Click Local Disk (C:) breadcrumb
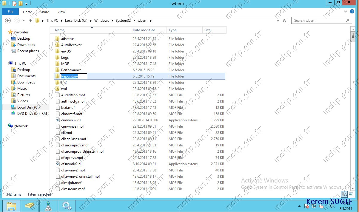This screenshot has width=359, height=212. pos(76,21)
